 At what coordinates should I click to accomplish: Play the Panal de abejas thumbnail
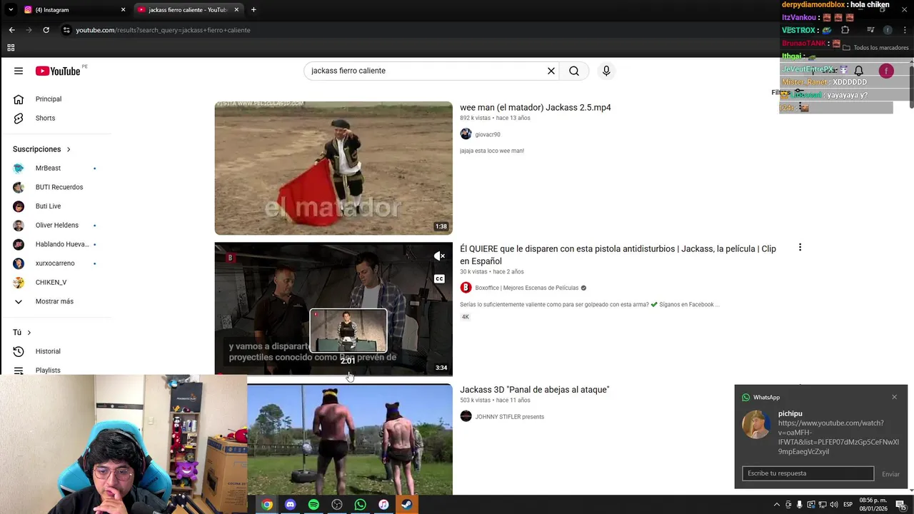pyautogui.click(x=350, y=439)
